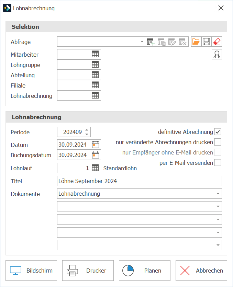Click the Selektion section header
Viewport: 233px width, 287px height.
coord(116,27)
